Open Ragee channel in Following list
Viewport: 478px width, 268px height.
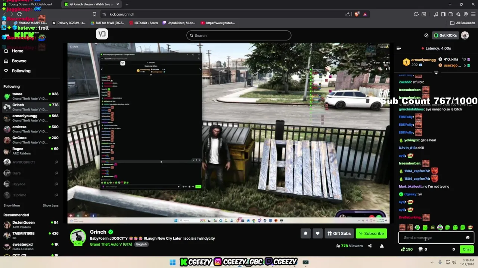31,150
